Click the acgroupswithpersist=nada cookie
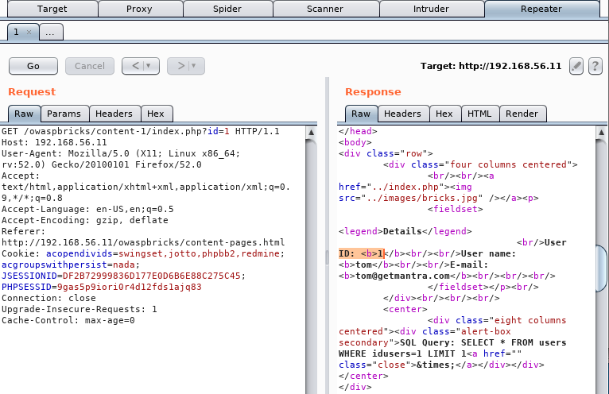 point(71,265)
